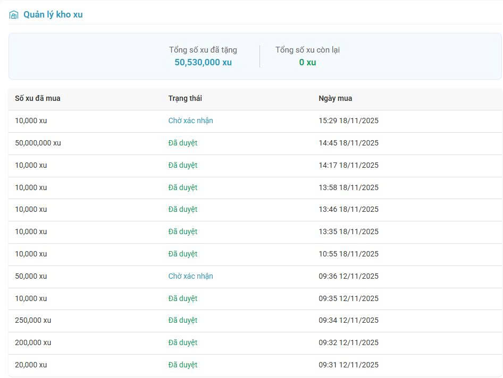Image resolution: width=503 pixels, height=378 pixels.
Task: Click the Số xu đã mua column header
Action: (x=38, y=98)
